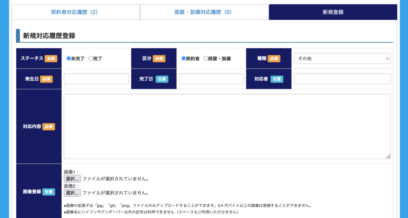Click the resize handle of 対応内容 textarea
Screen dimensions: 408x218
pyautogui.click(x=388, y=157)
